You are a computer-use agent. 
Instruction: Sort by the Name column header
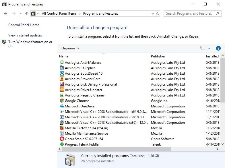click(x=103, y=56)
